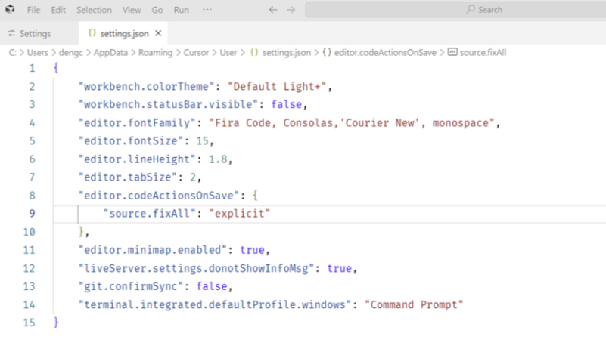Click the magnifier icon in Search box
Screen dimensions: 606x358
click(471, 9)
